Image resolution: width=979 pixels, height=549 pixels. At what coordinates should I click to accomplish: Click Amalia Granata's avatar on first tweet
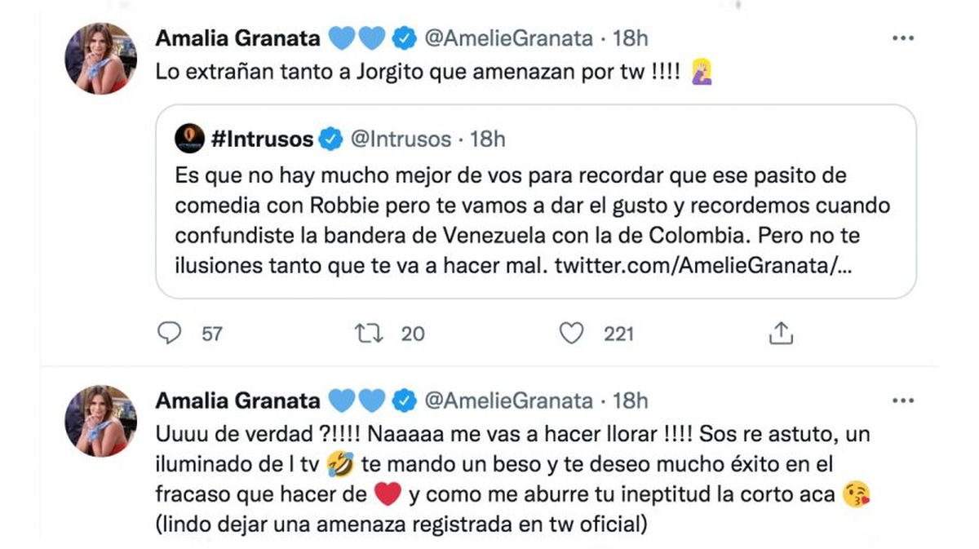100,58
